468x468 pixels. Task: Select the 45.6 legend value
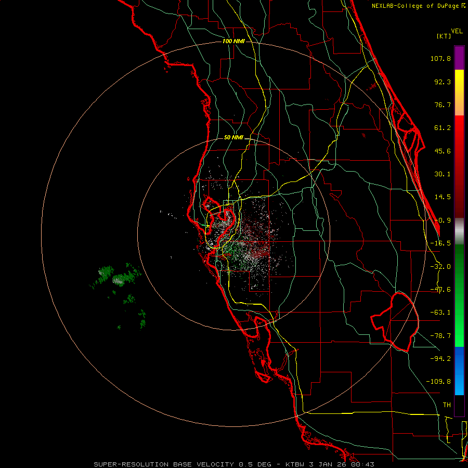443,151
